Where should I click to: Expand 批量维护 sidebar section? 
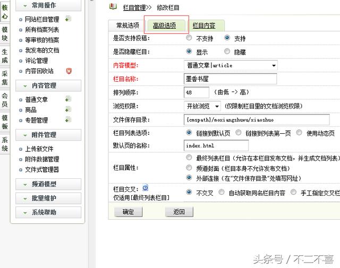tap(48, 198)
